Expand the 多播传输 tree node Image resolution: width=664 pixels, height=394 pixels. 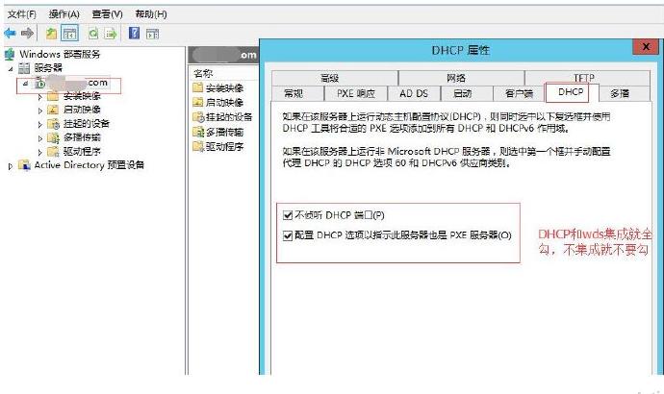pyautogui.click(x=40, y=138)
